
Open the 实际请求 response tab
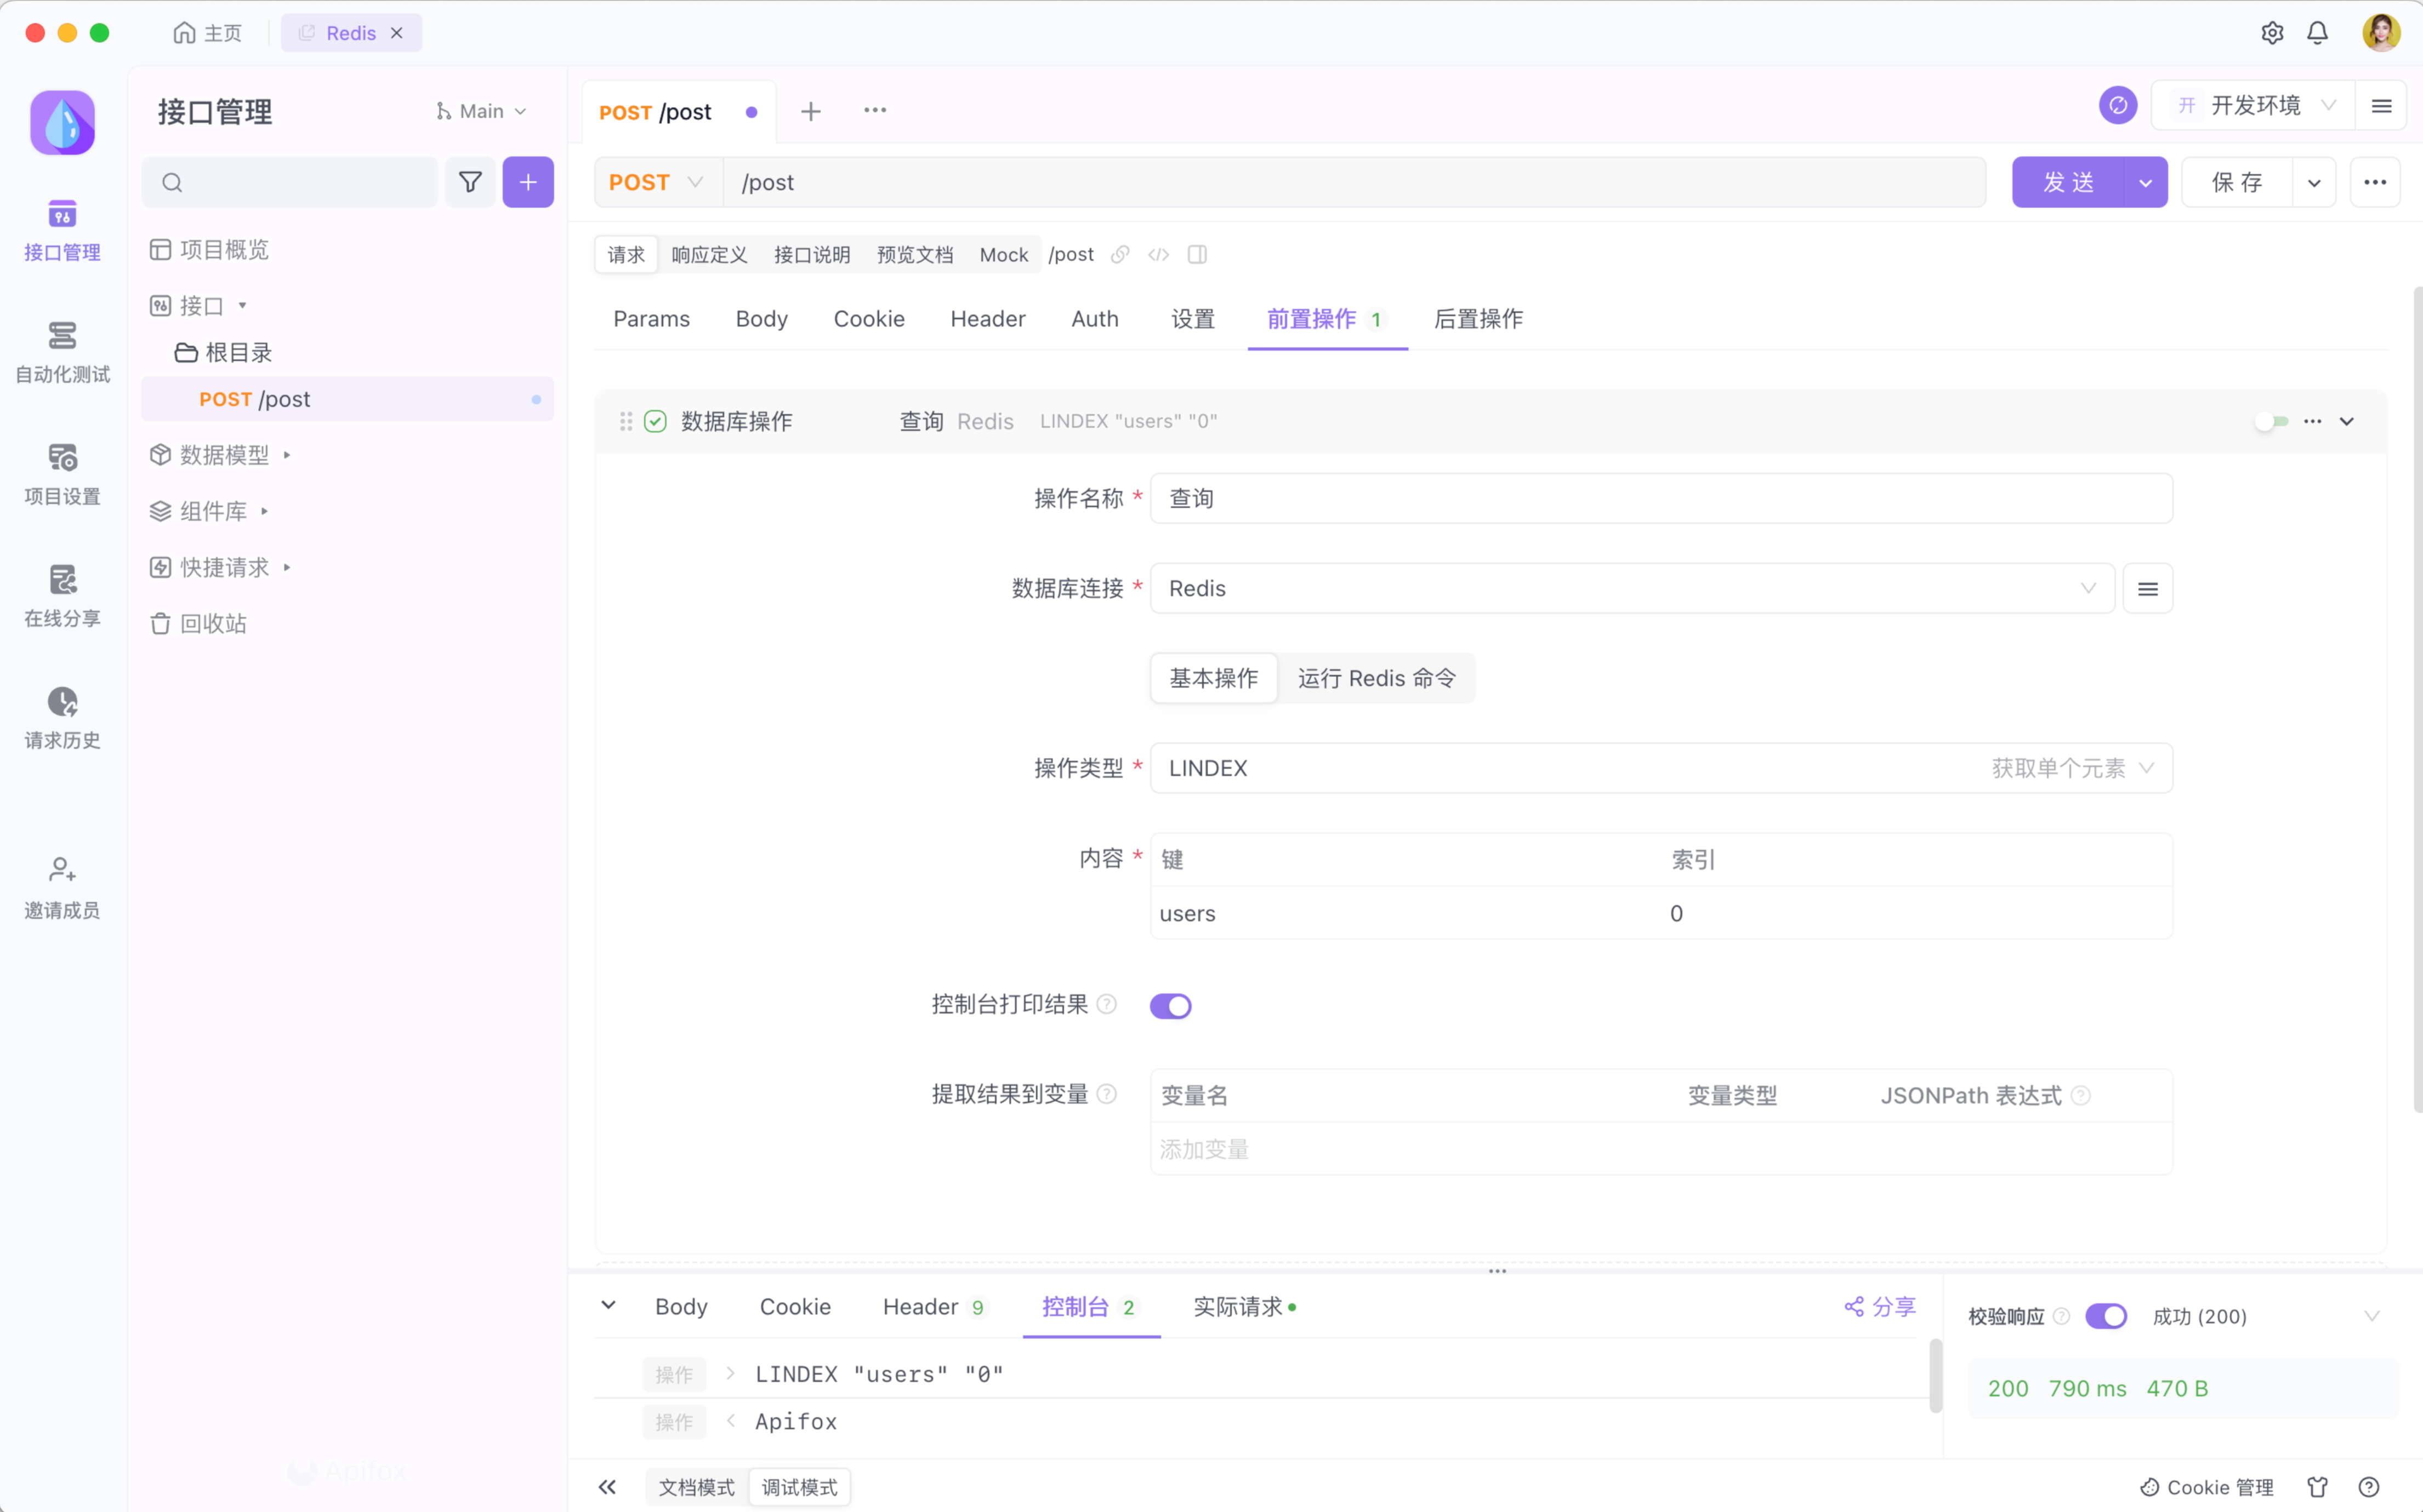[x=1237, y=1307]
